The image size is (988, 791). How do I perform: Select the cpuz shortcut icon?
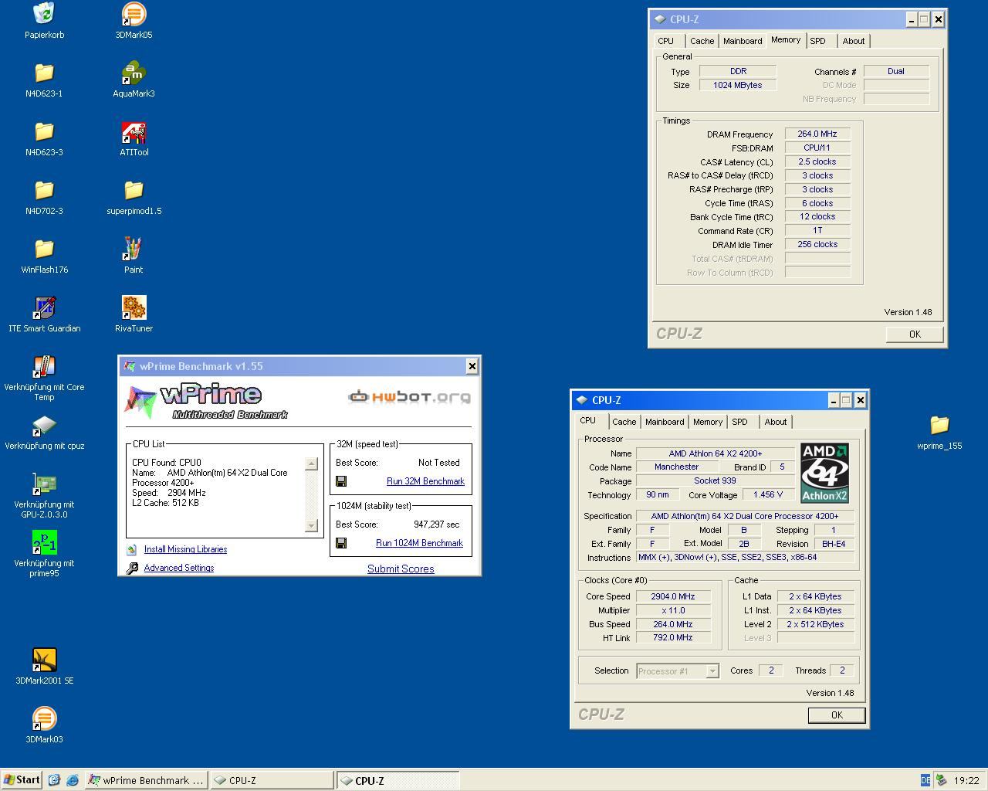point(44,425)
